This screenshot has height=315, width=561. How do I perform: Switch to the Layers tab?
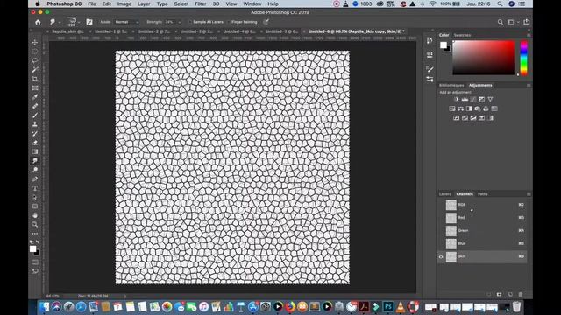[x=444, y=194]
